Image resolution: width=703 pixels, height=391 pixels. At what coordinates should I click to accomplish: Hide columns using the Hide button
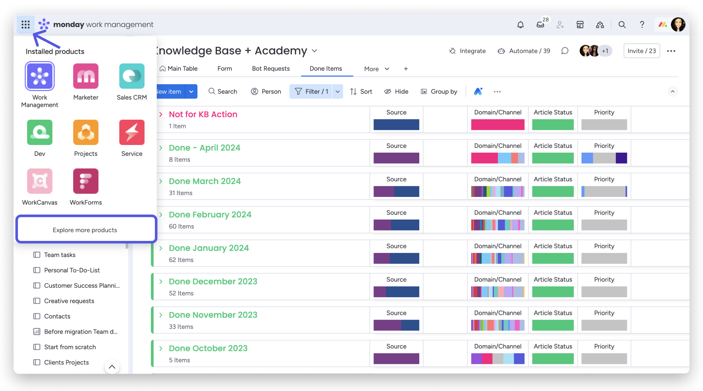click(396, 92)
